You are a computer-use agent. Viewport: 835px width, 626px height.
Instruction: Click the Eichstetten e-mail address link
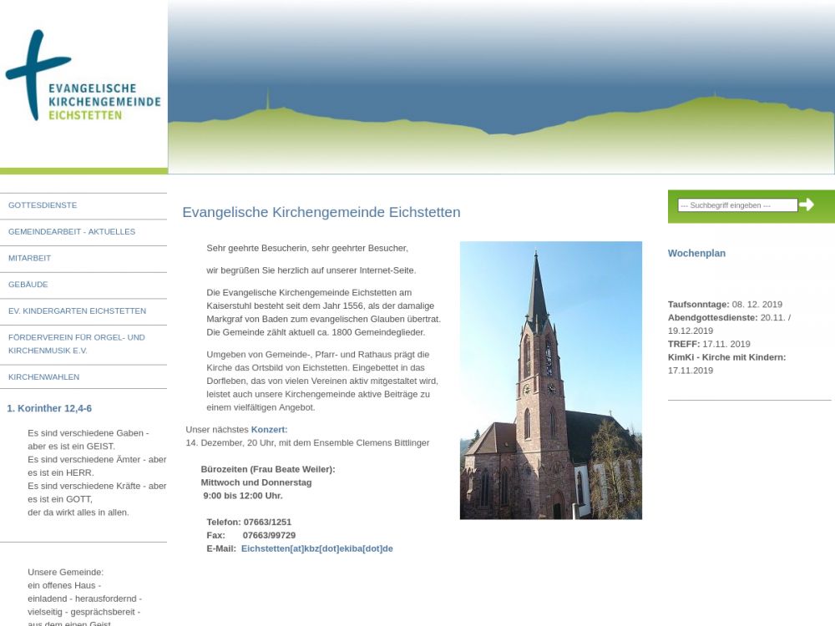[316, 549]
